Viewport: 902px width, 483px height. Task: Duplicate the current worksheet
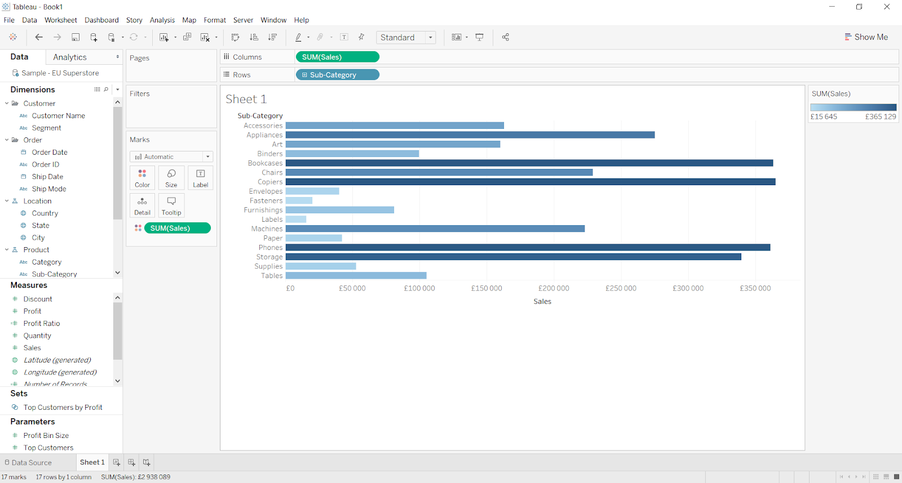click(x=187, y=37)
